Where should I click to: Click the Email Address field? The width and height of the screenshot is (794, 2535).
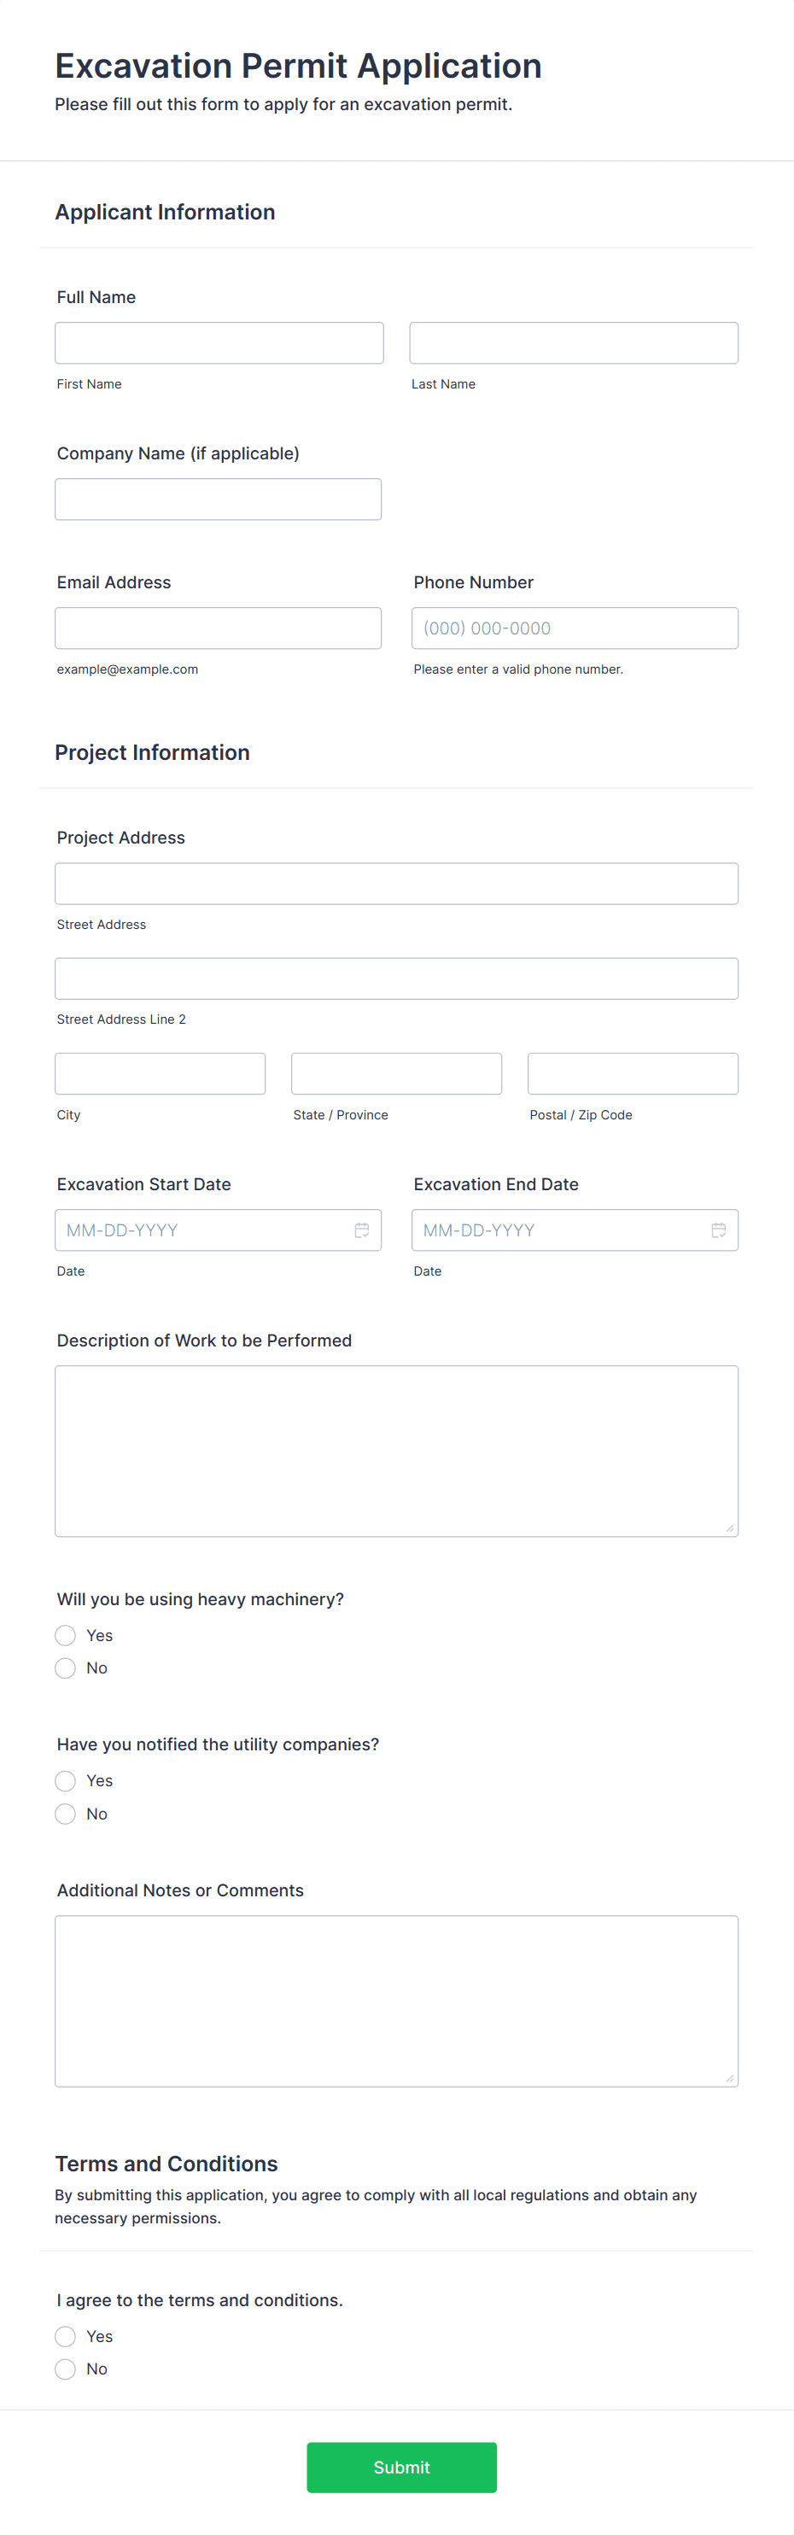(x=219, y=628)
